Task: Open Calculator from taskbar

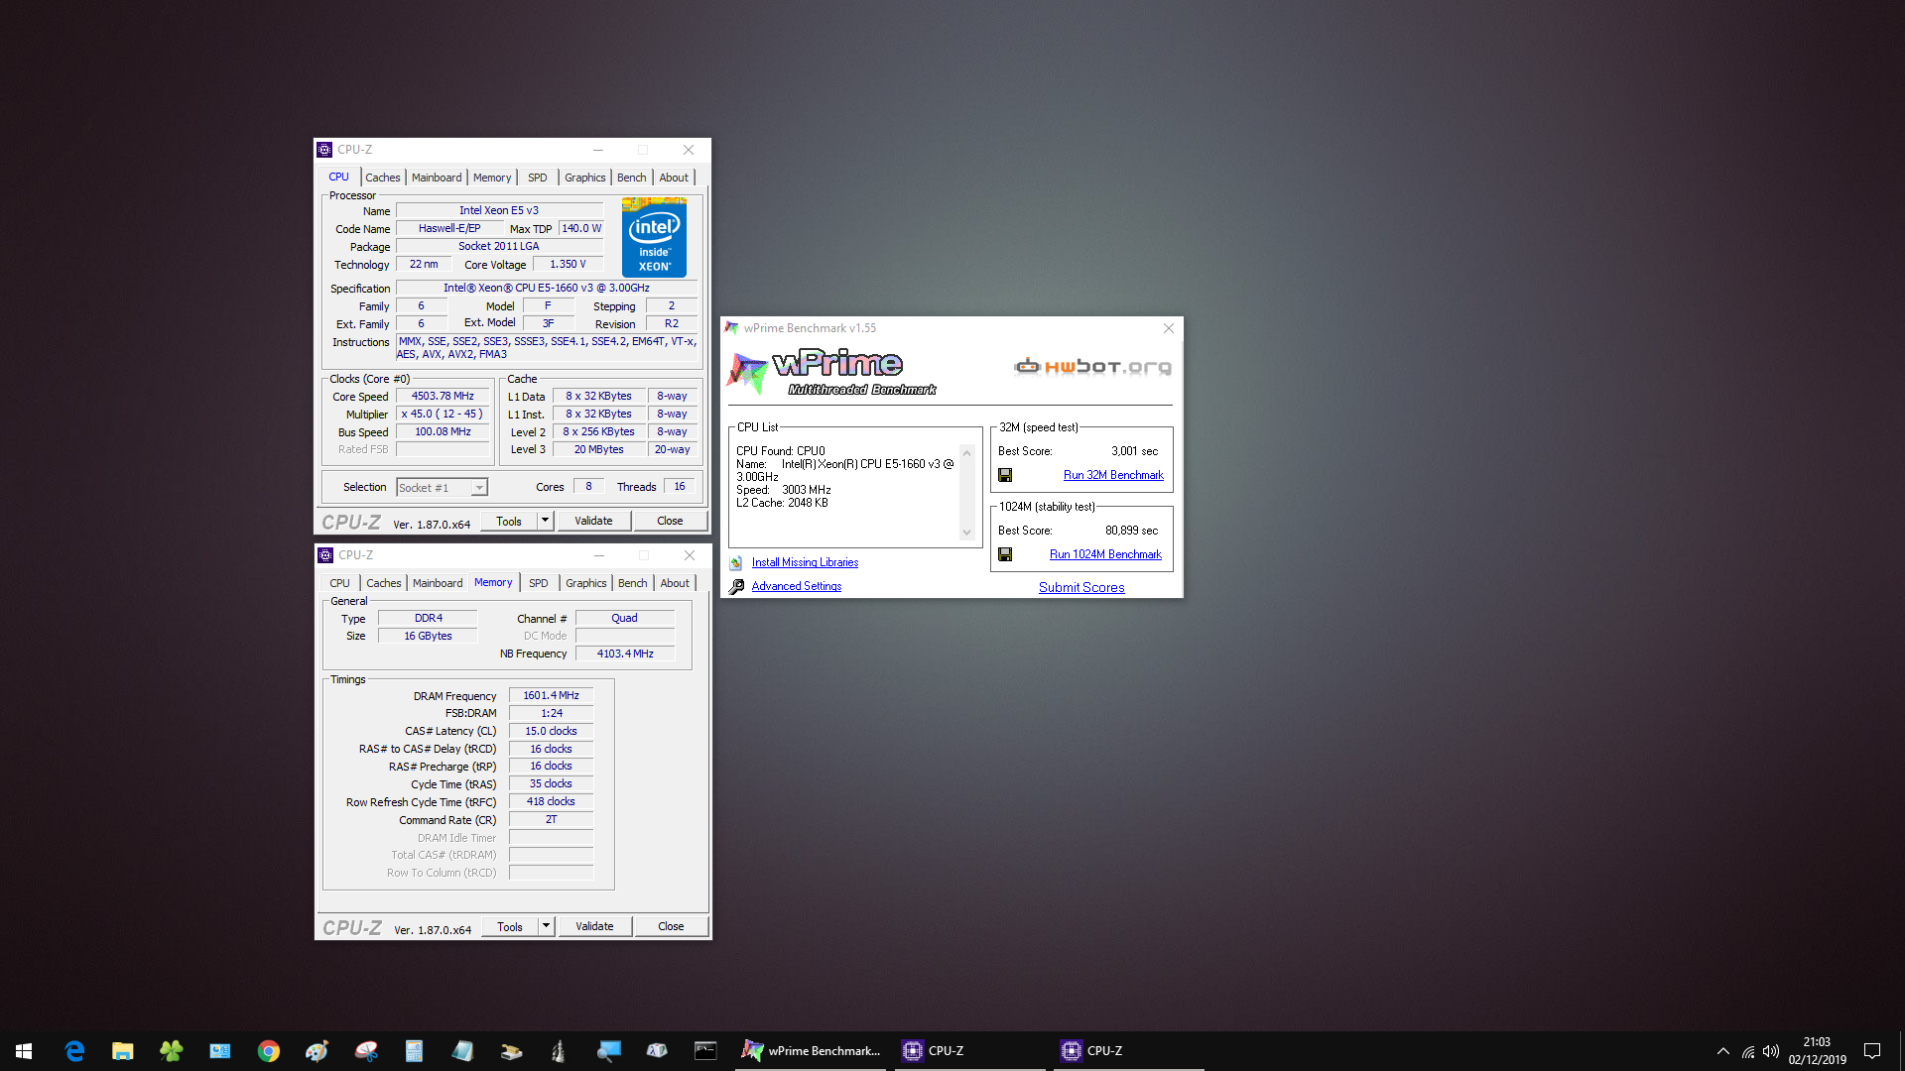Action: [x=415, y=1051]
